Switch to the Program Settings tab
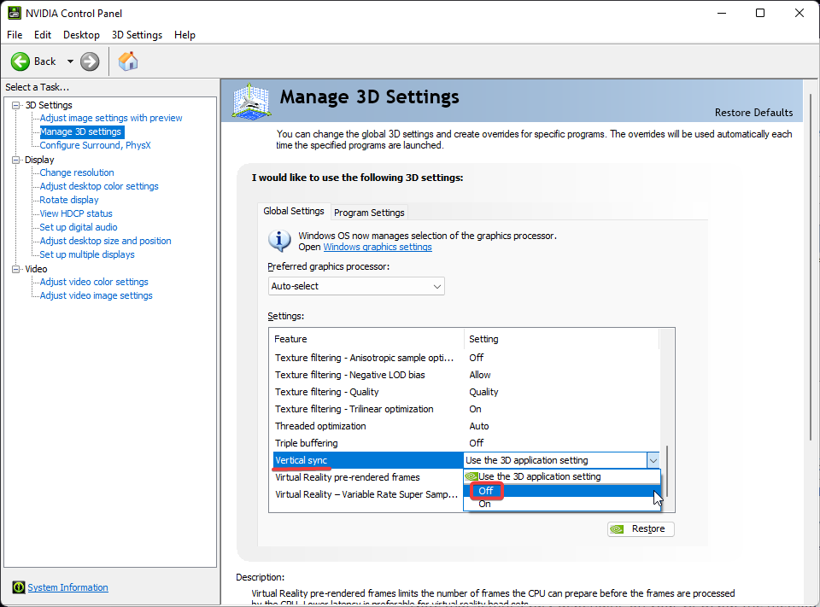The image size is (820, 607). [x=369, y=213]
